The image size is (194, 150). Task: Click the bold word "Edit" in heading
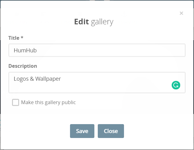(82, 22)
